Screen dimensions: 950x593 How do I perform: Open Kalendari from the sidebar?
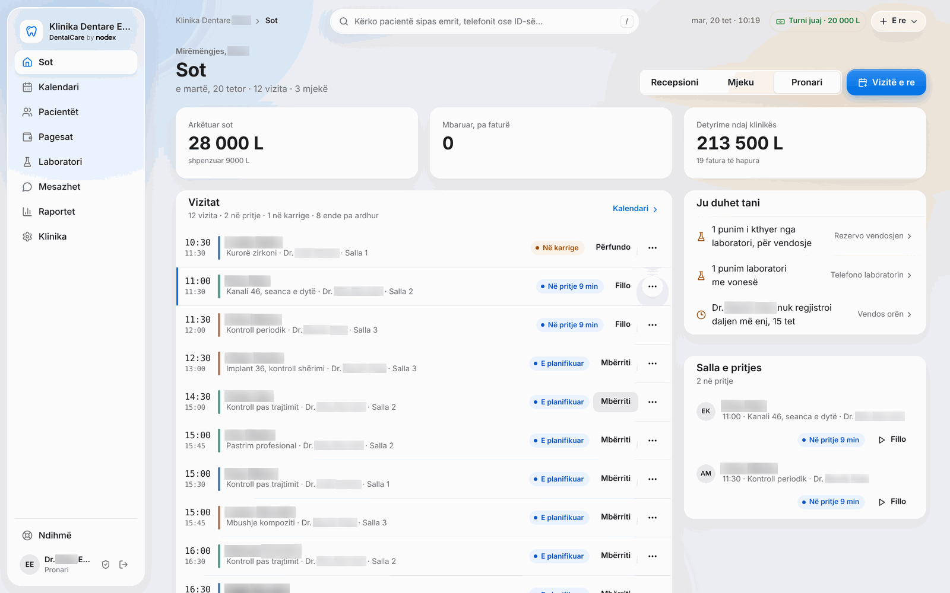pyautogui.click(x=76, y=87)
